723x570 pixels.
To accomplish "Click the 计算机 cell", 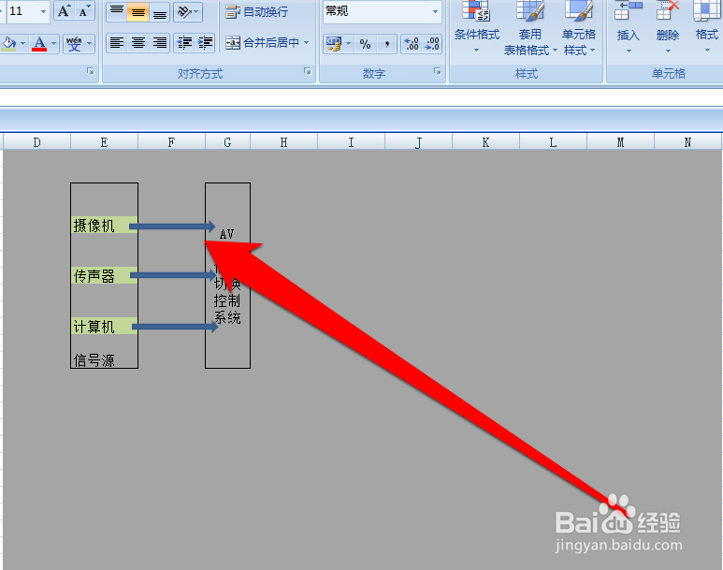I will click(x=104, y=327).
